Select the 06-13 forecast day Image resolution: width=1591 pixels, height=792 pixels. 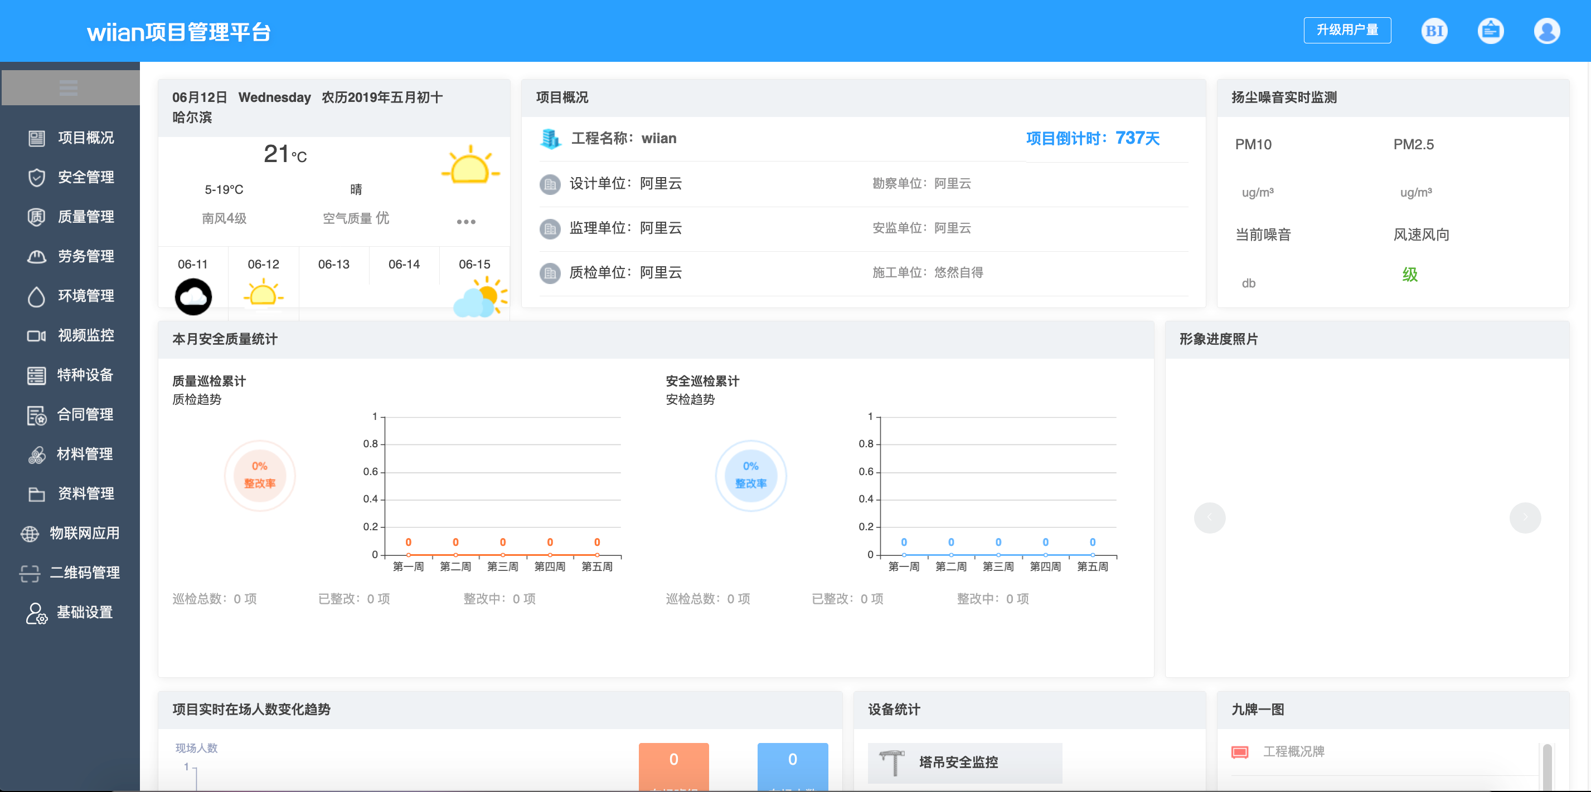[333, 264]
